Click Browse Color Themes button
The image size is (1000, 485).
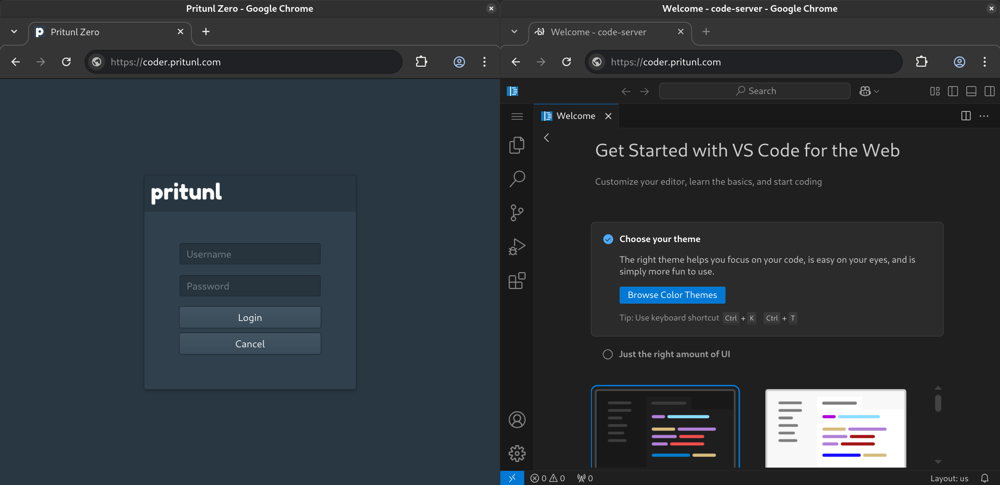(672, 295)
